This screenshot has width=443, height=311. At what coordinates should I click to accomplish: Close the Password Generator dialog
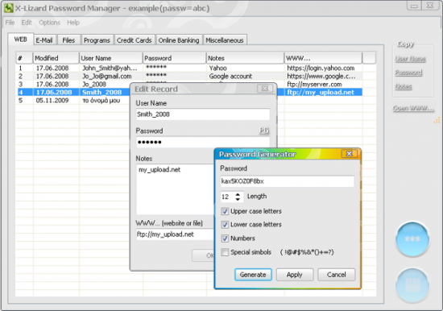[x=350, y=154]
